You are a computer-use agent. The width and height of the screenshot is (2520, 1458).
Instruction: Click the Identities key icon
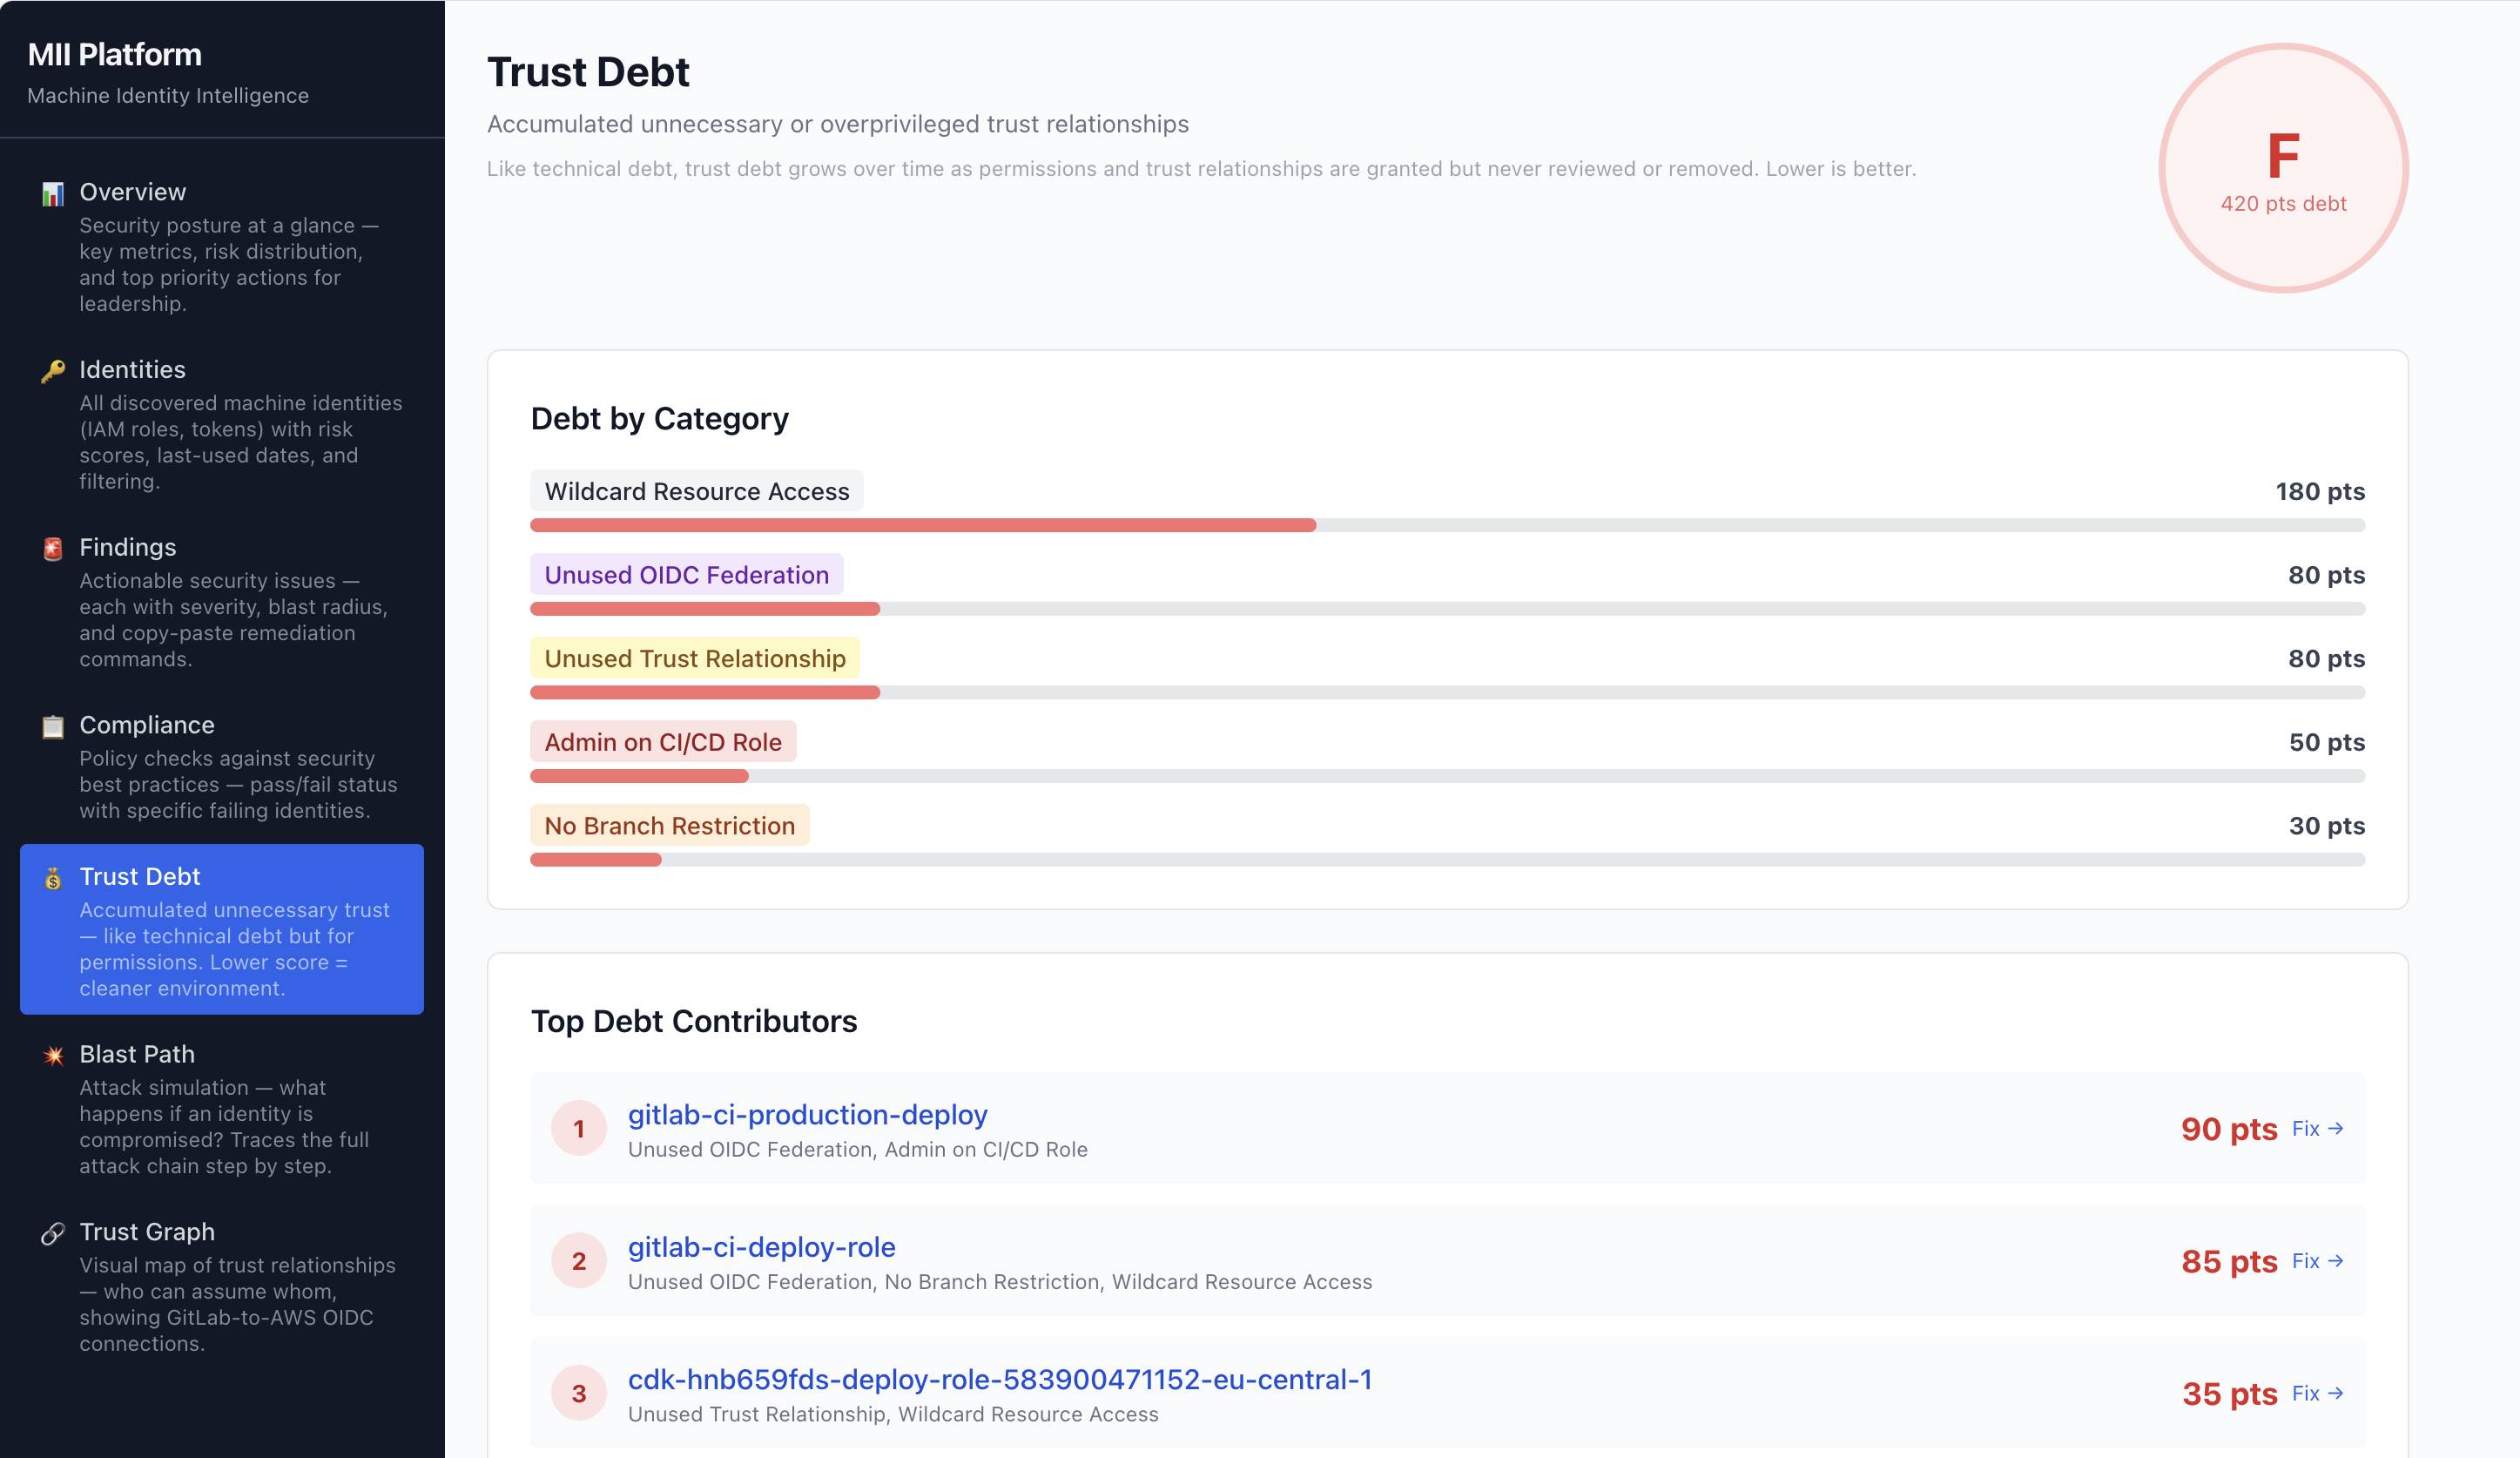click(53, 371)
